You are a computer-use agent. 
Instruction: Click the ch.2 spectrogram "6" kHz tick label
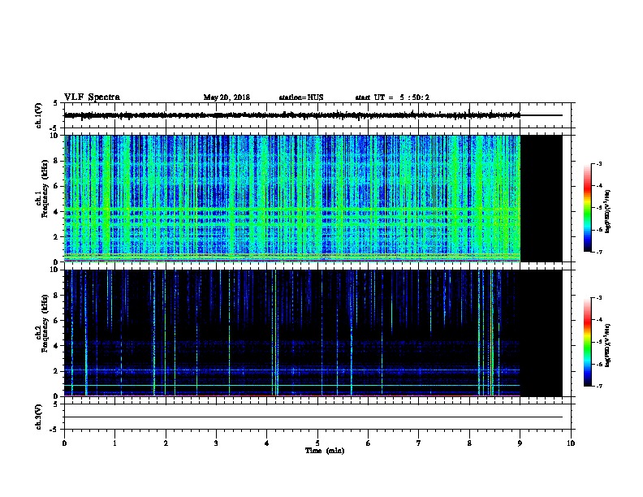click(56, 321)
